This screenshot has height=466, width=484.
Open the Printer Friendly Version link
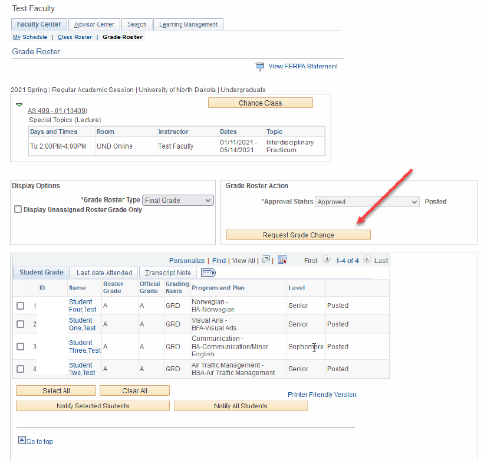tap(322, 395)
